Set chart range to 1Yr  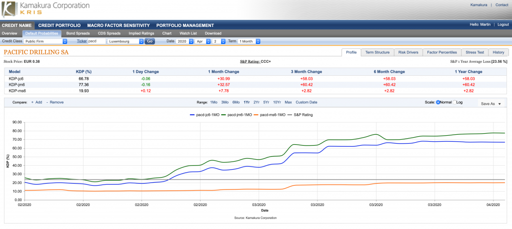coord(246,102)
